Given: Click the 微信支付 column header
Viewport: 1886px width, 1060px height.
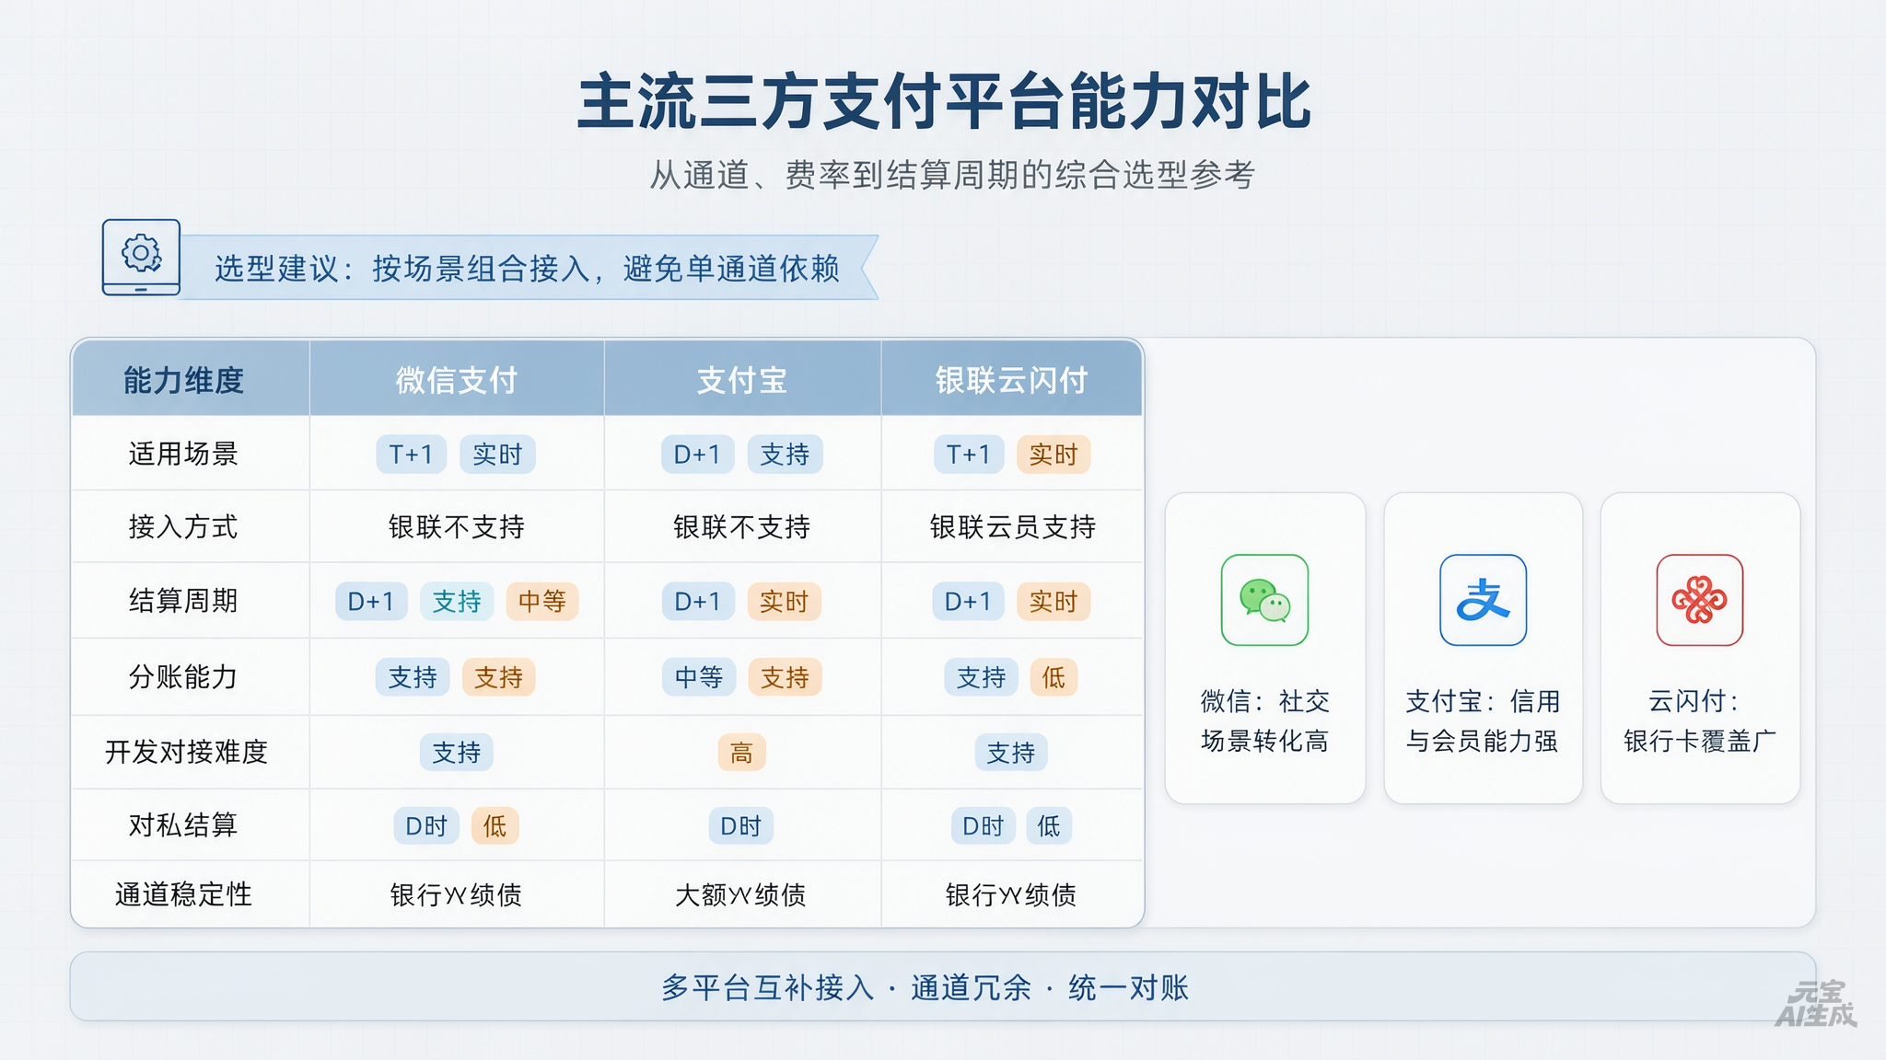Looking at the screenshot, I should [457, 380].
